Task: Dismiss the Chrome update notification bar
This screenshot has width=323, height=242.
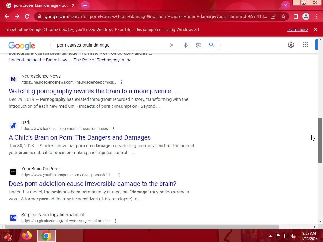Action: click(315, 29)
